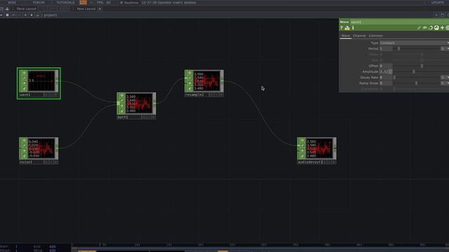
Task: Toggle wave1 bypass flag
Action: (x=25, y=78)
